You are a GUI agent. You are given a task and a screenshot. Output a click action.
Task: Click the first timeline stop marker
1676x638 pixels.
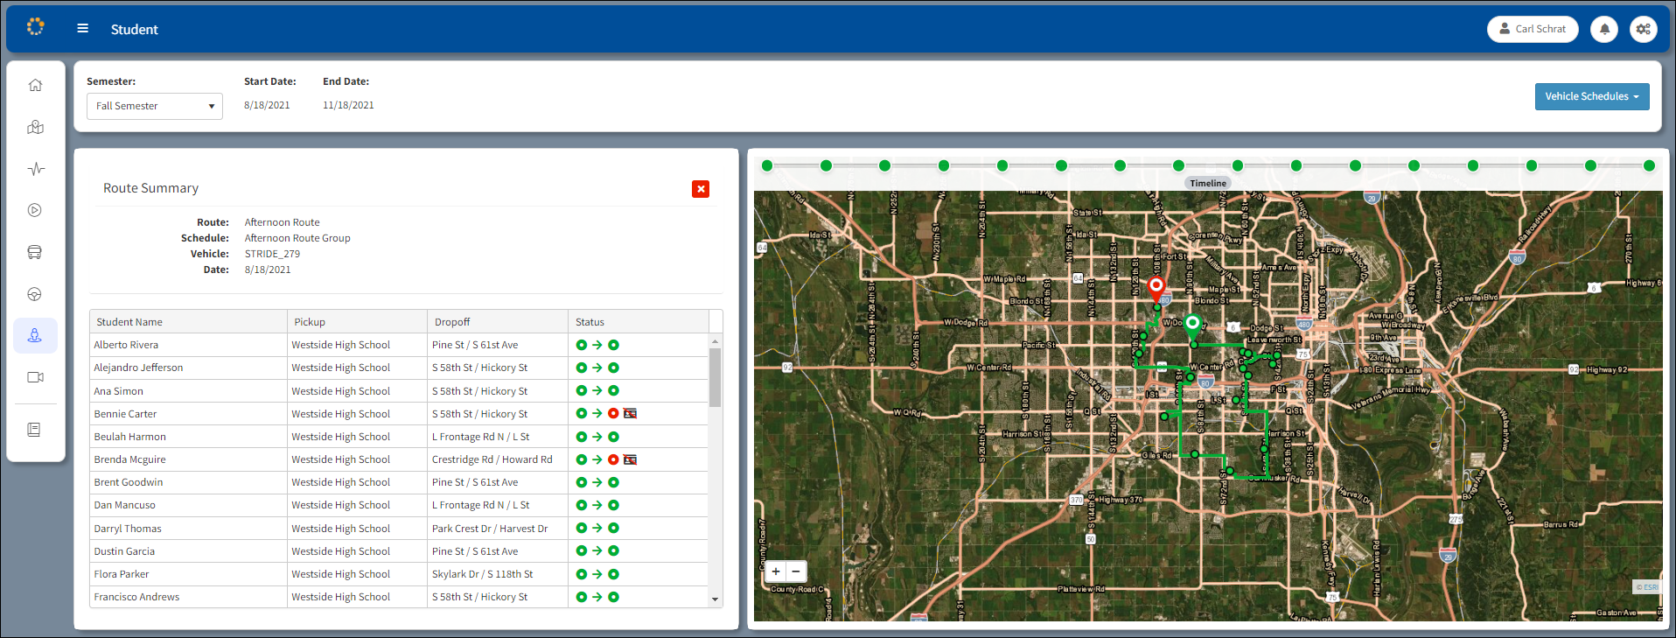[x=767, y=165]
